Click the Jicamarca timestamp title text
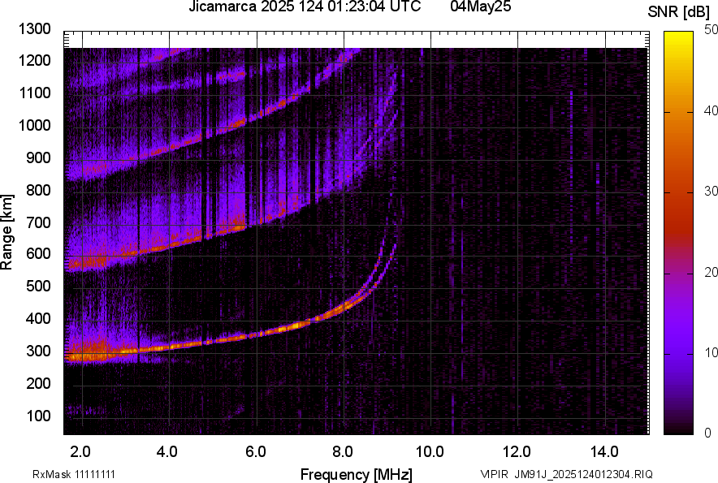 pos(305,6)
